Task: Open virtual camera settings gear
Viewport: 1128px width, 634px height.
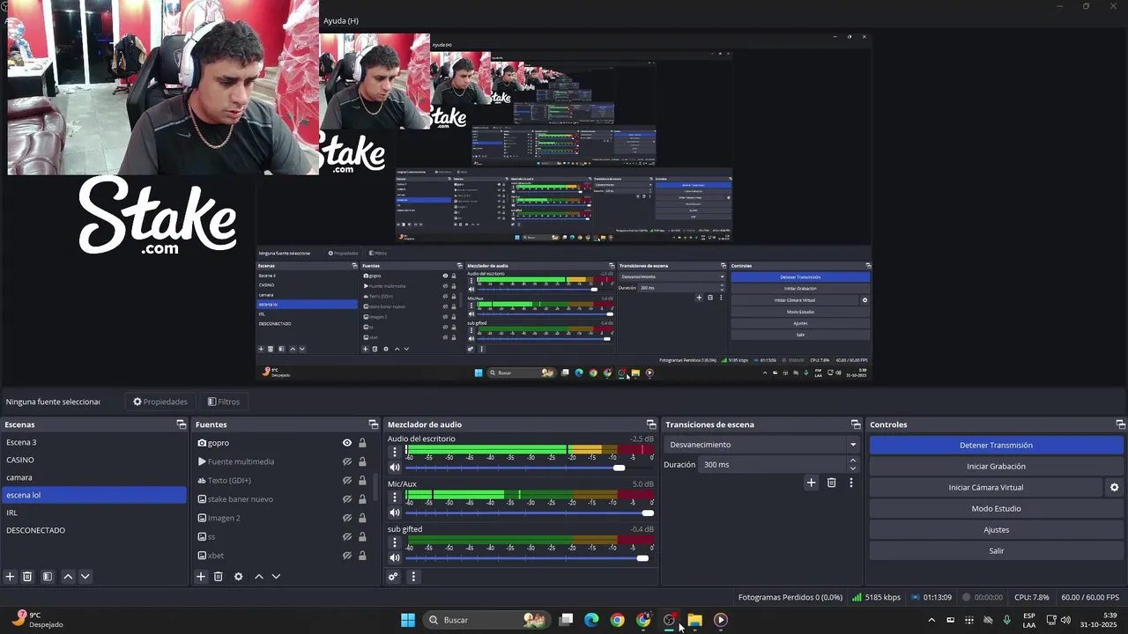Action: point(1114,488)
